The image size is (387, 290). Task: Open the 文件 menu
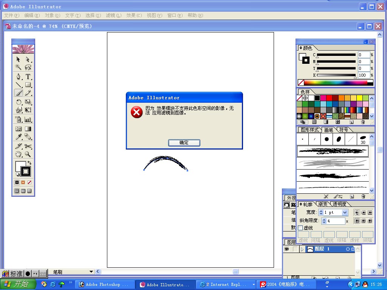coord(11,15)
